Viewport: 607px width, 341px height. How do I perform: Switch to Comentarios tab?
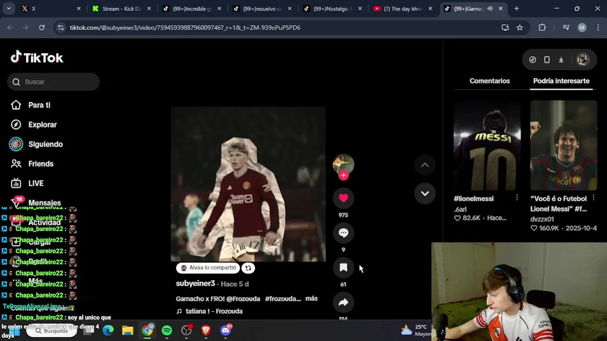[x=489, y=81]
